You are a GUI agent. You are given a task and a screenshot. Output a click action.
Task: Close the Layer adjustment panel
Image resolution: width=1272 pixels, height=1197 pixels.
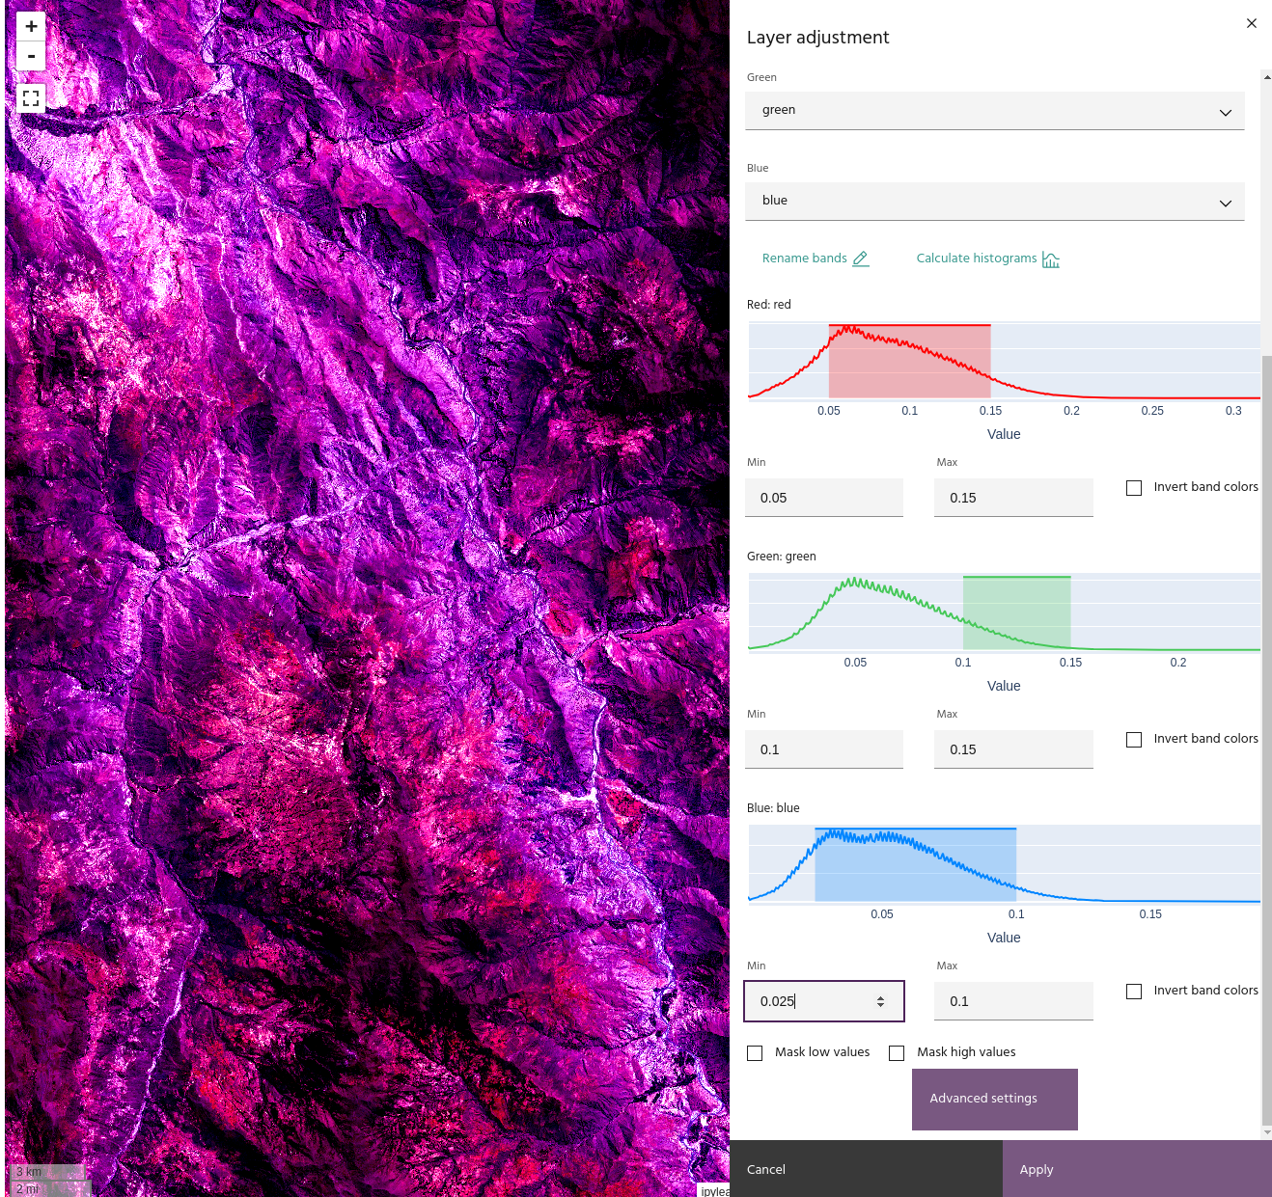[1251, 23]
